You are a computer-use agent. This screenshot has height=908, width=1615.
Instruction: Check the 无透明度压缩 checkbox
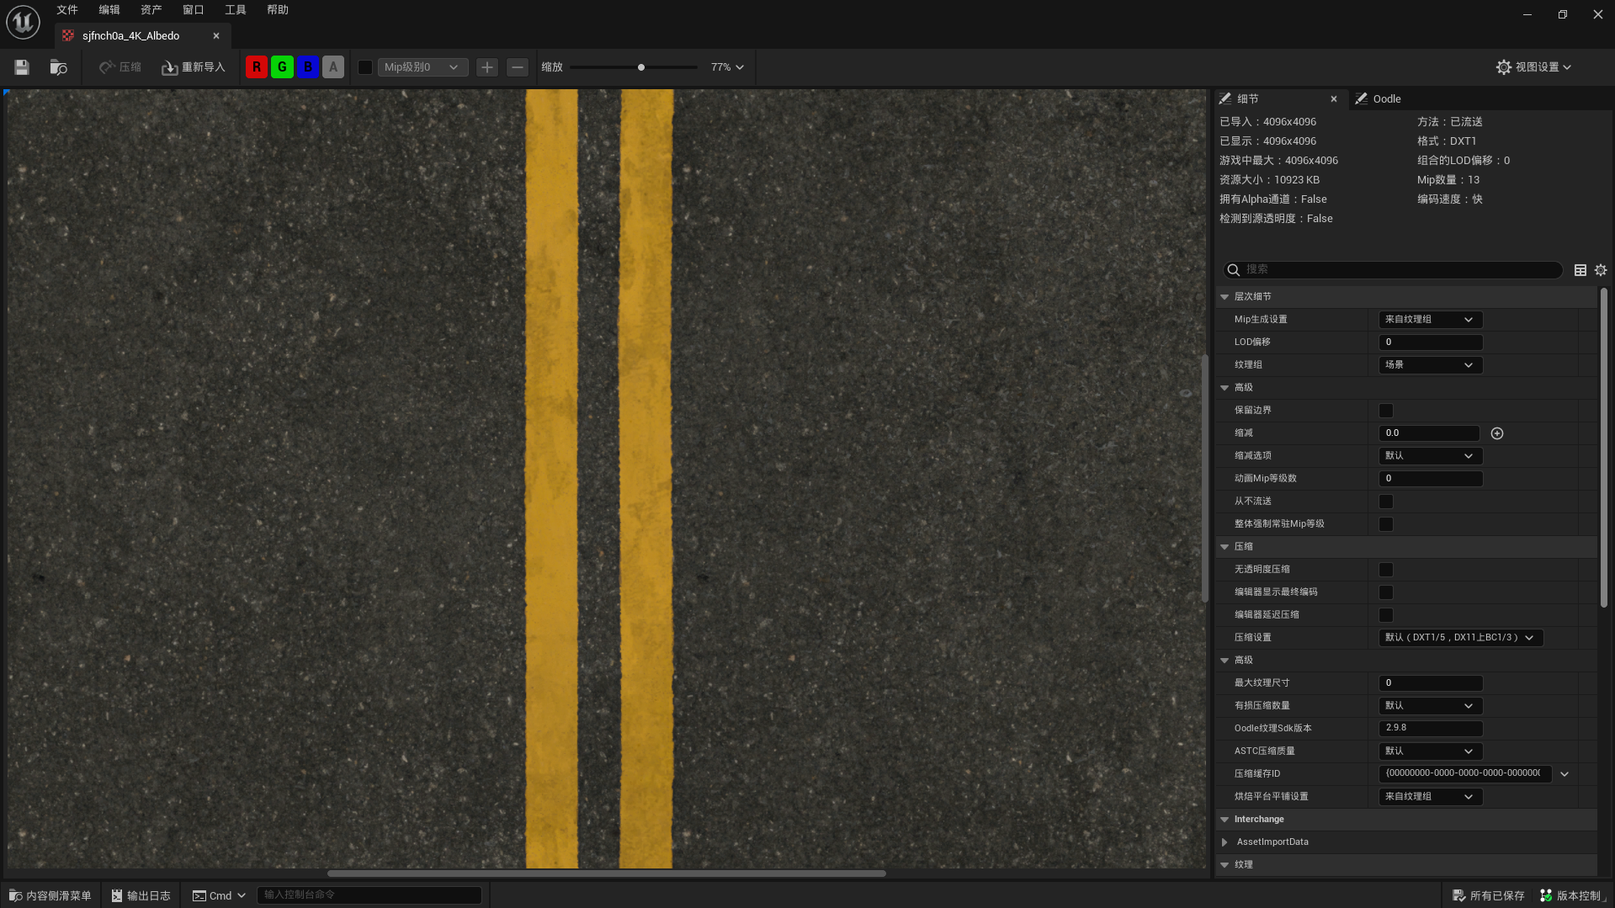click(x=1385, y=570)
